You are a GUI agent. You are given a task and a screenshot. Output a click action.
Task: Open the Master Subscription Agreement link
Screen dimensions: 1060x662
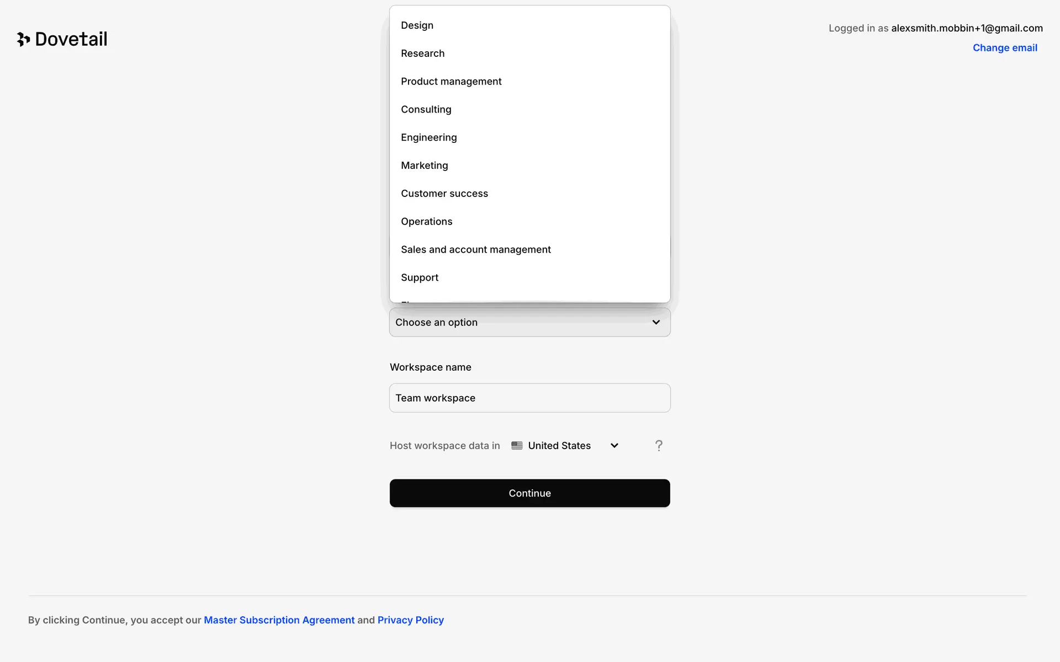pos(279,620)
